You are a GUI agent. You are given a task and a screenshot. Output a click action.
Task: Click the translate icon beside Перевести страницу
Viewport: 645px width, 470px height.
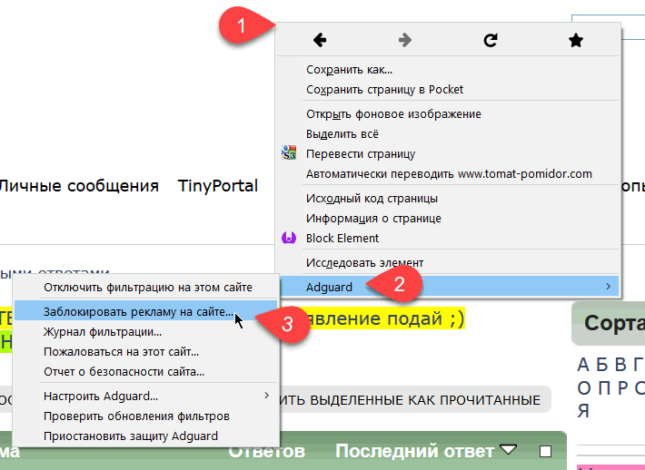tap(289, 153)
